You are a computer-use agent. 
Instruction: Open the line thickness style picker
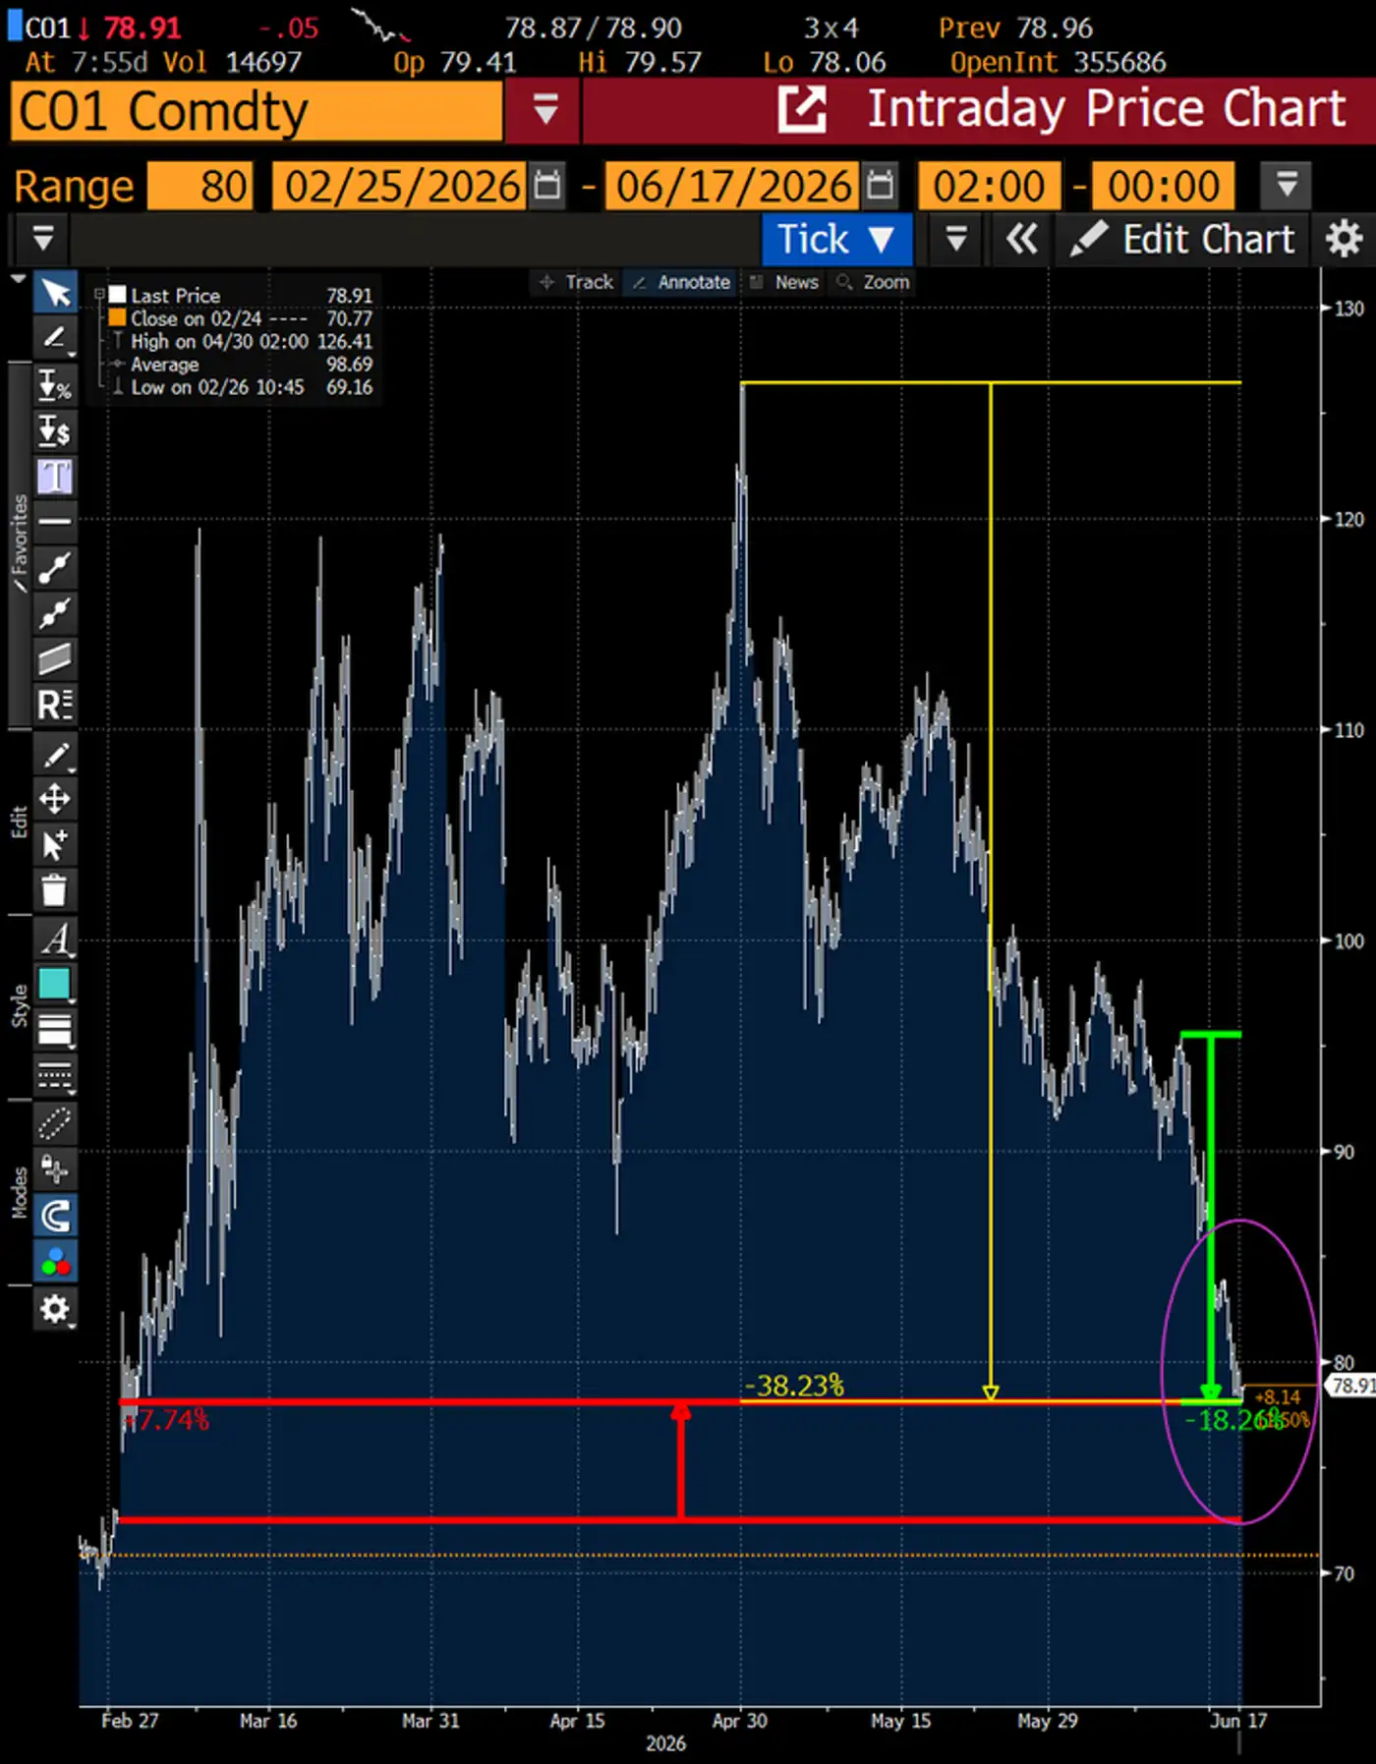point(55,1030)
